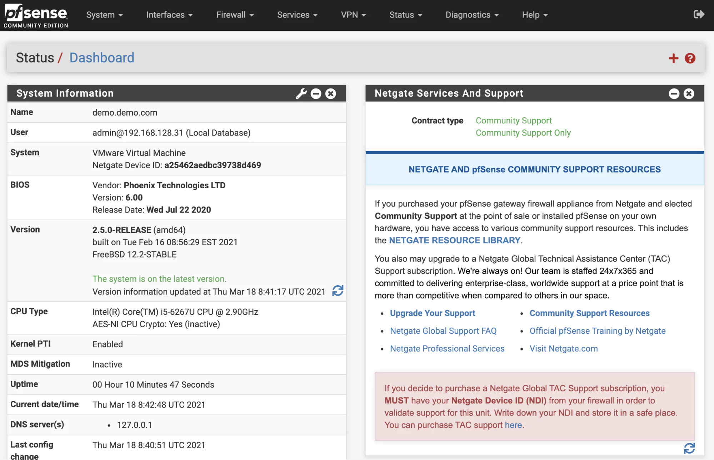Viewport: 714px width, 460px height.
Task: Click the pfSense Community Edition logo
Action: 36,16
